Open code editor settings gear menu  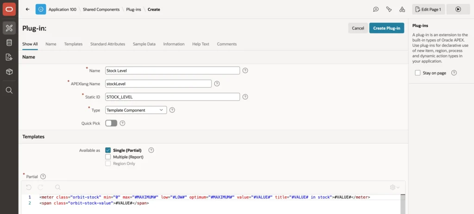pos(394,187)
